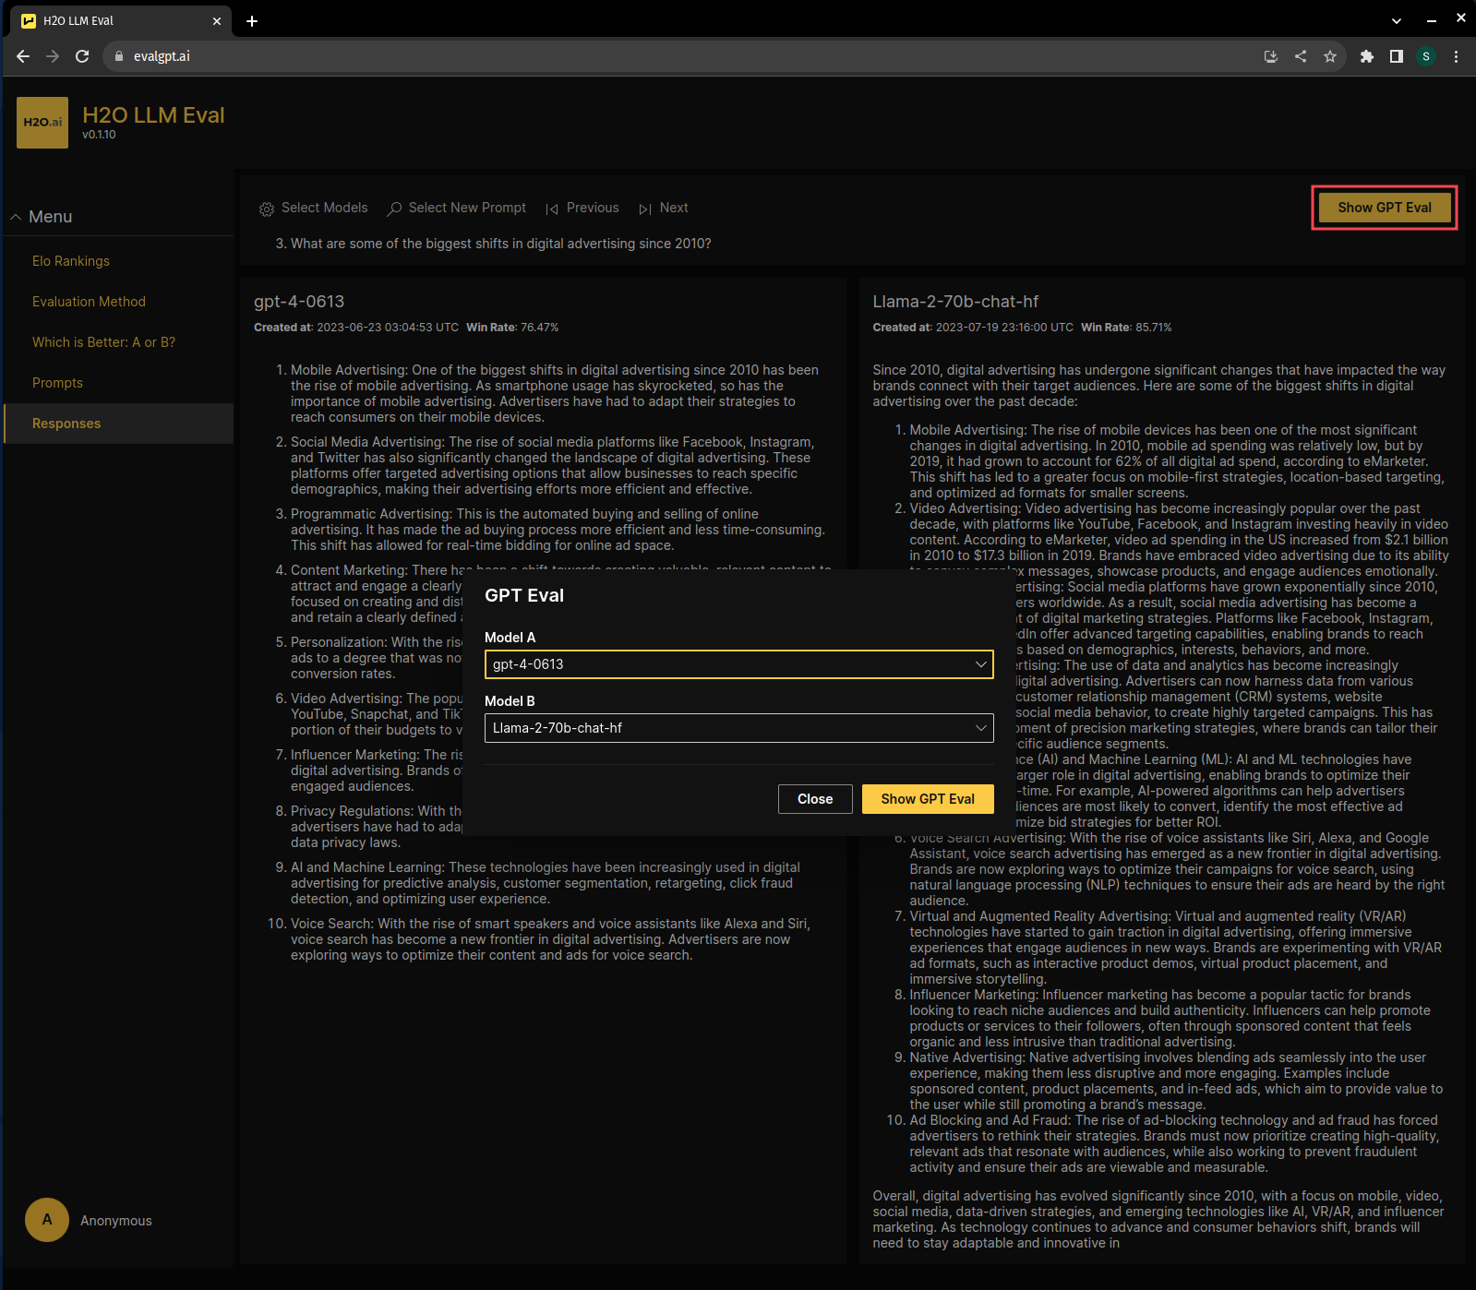Bookmark this page with the star
This screenshot has width=1476, height=1290.
[1330, 56]
